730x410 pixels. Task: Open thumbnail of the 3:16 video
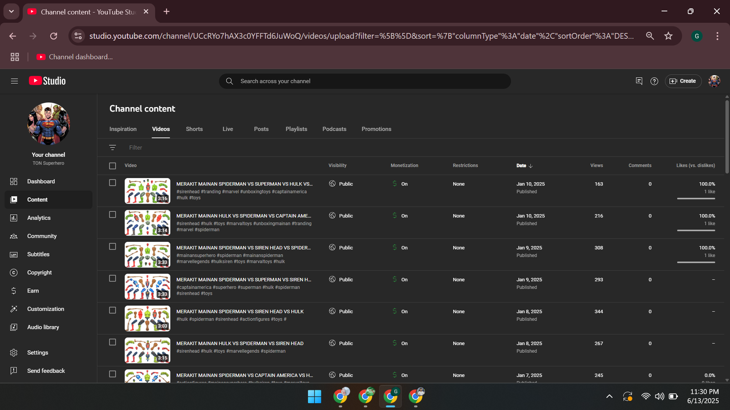147,191
